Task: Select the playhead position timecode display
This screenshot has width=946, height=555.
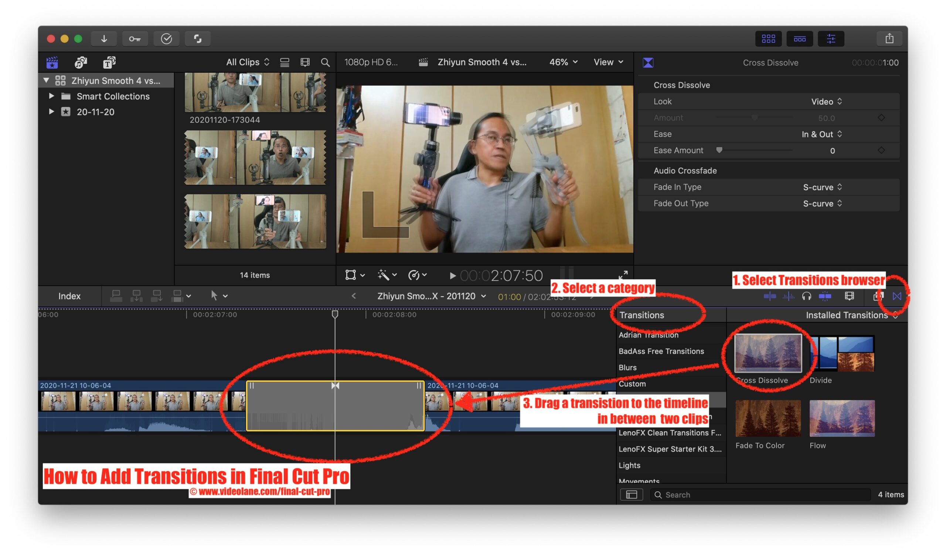Action: (504, 274)
